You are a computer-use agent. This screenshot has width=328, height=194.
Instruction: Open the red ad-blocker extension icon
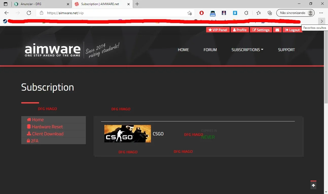202,13
